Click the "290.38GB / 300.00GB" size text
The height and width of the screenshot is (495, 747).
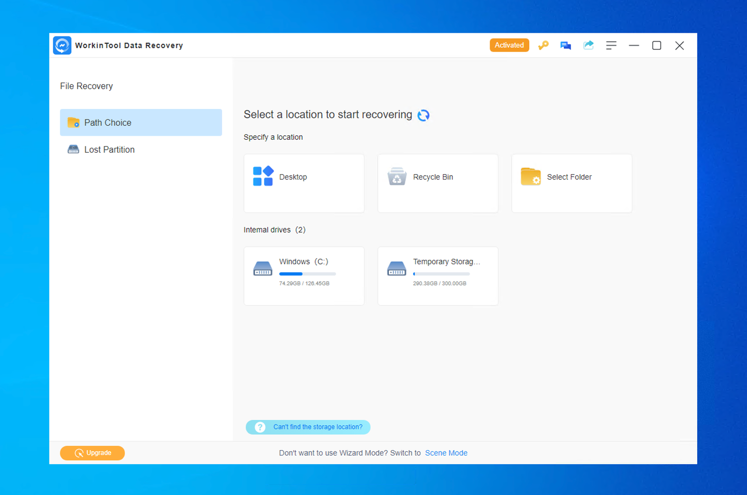point(440,284)
